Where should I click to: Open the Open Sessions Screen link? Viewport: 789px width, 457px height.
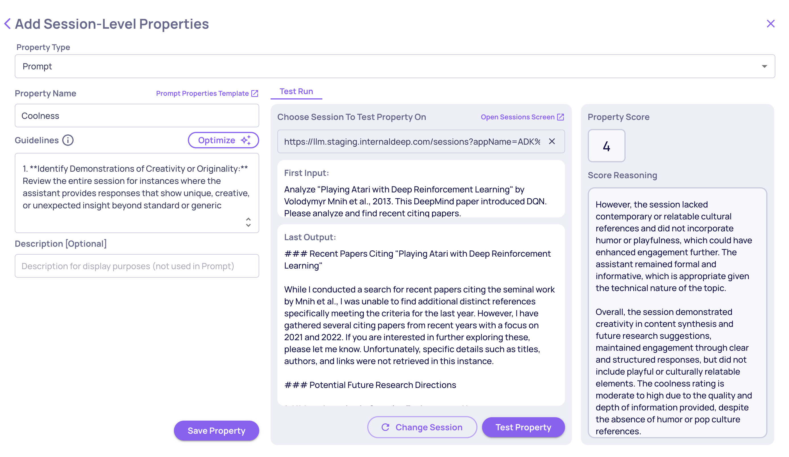pos(517,117)
